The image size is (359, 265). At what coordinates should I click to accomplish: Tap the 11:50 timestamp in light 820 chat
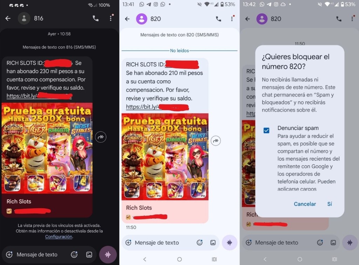pyautogui.click(x=131, y=227)
